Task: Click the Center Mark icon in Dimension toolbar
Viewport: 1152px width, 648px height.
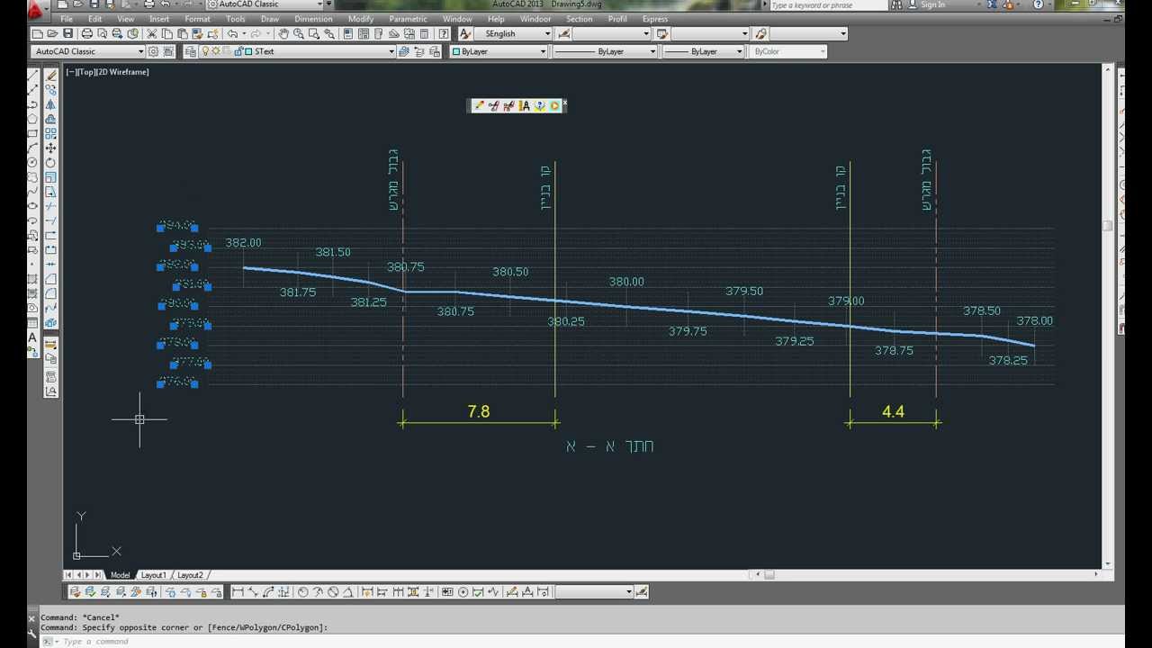Action: [x=463, y=591]
